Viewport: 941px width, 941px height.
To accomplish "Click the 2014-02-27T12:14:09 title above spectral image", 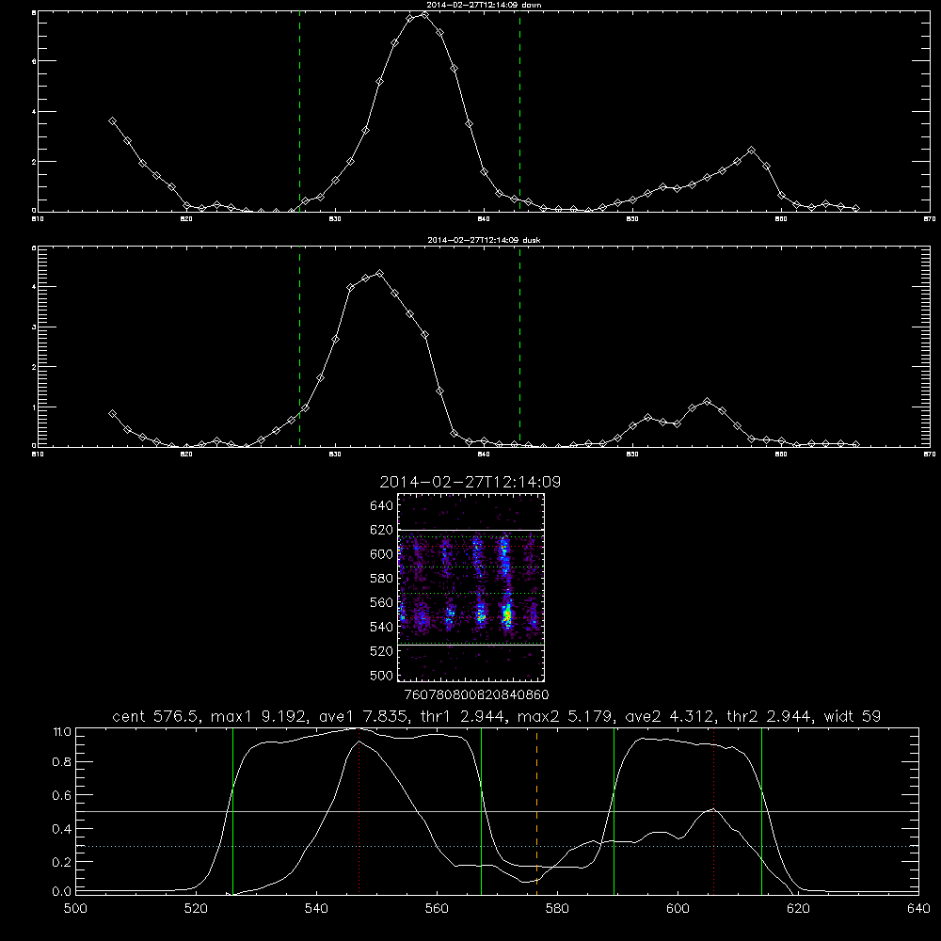I will (470, 482).
